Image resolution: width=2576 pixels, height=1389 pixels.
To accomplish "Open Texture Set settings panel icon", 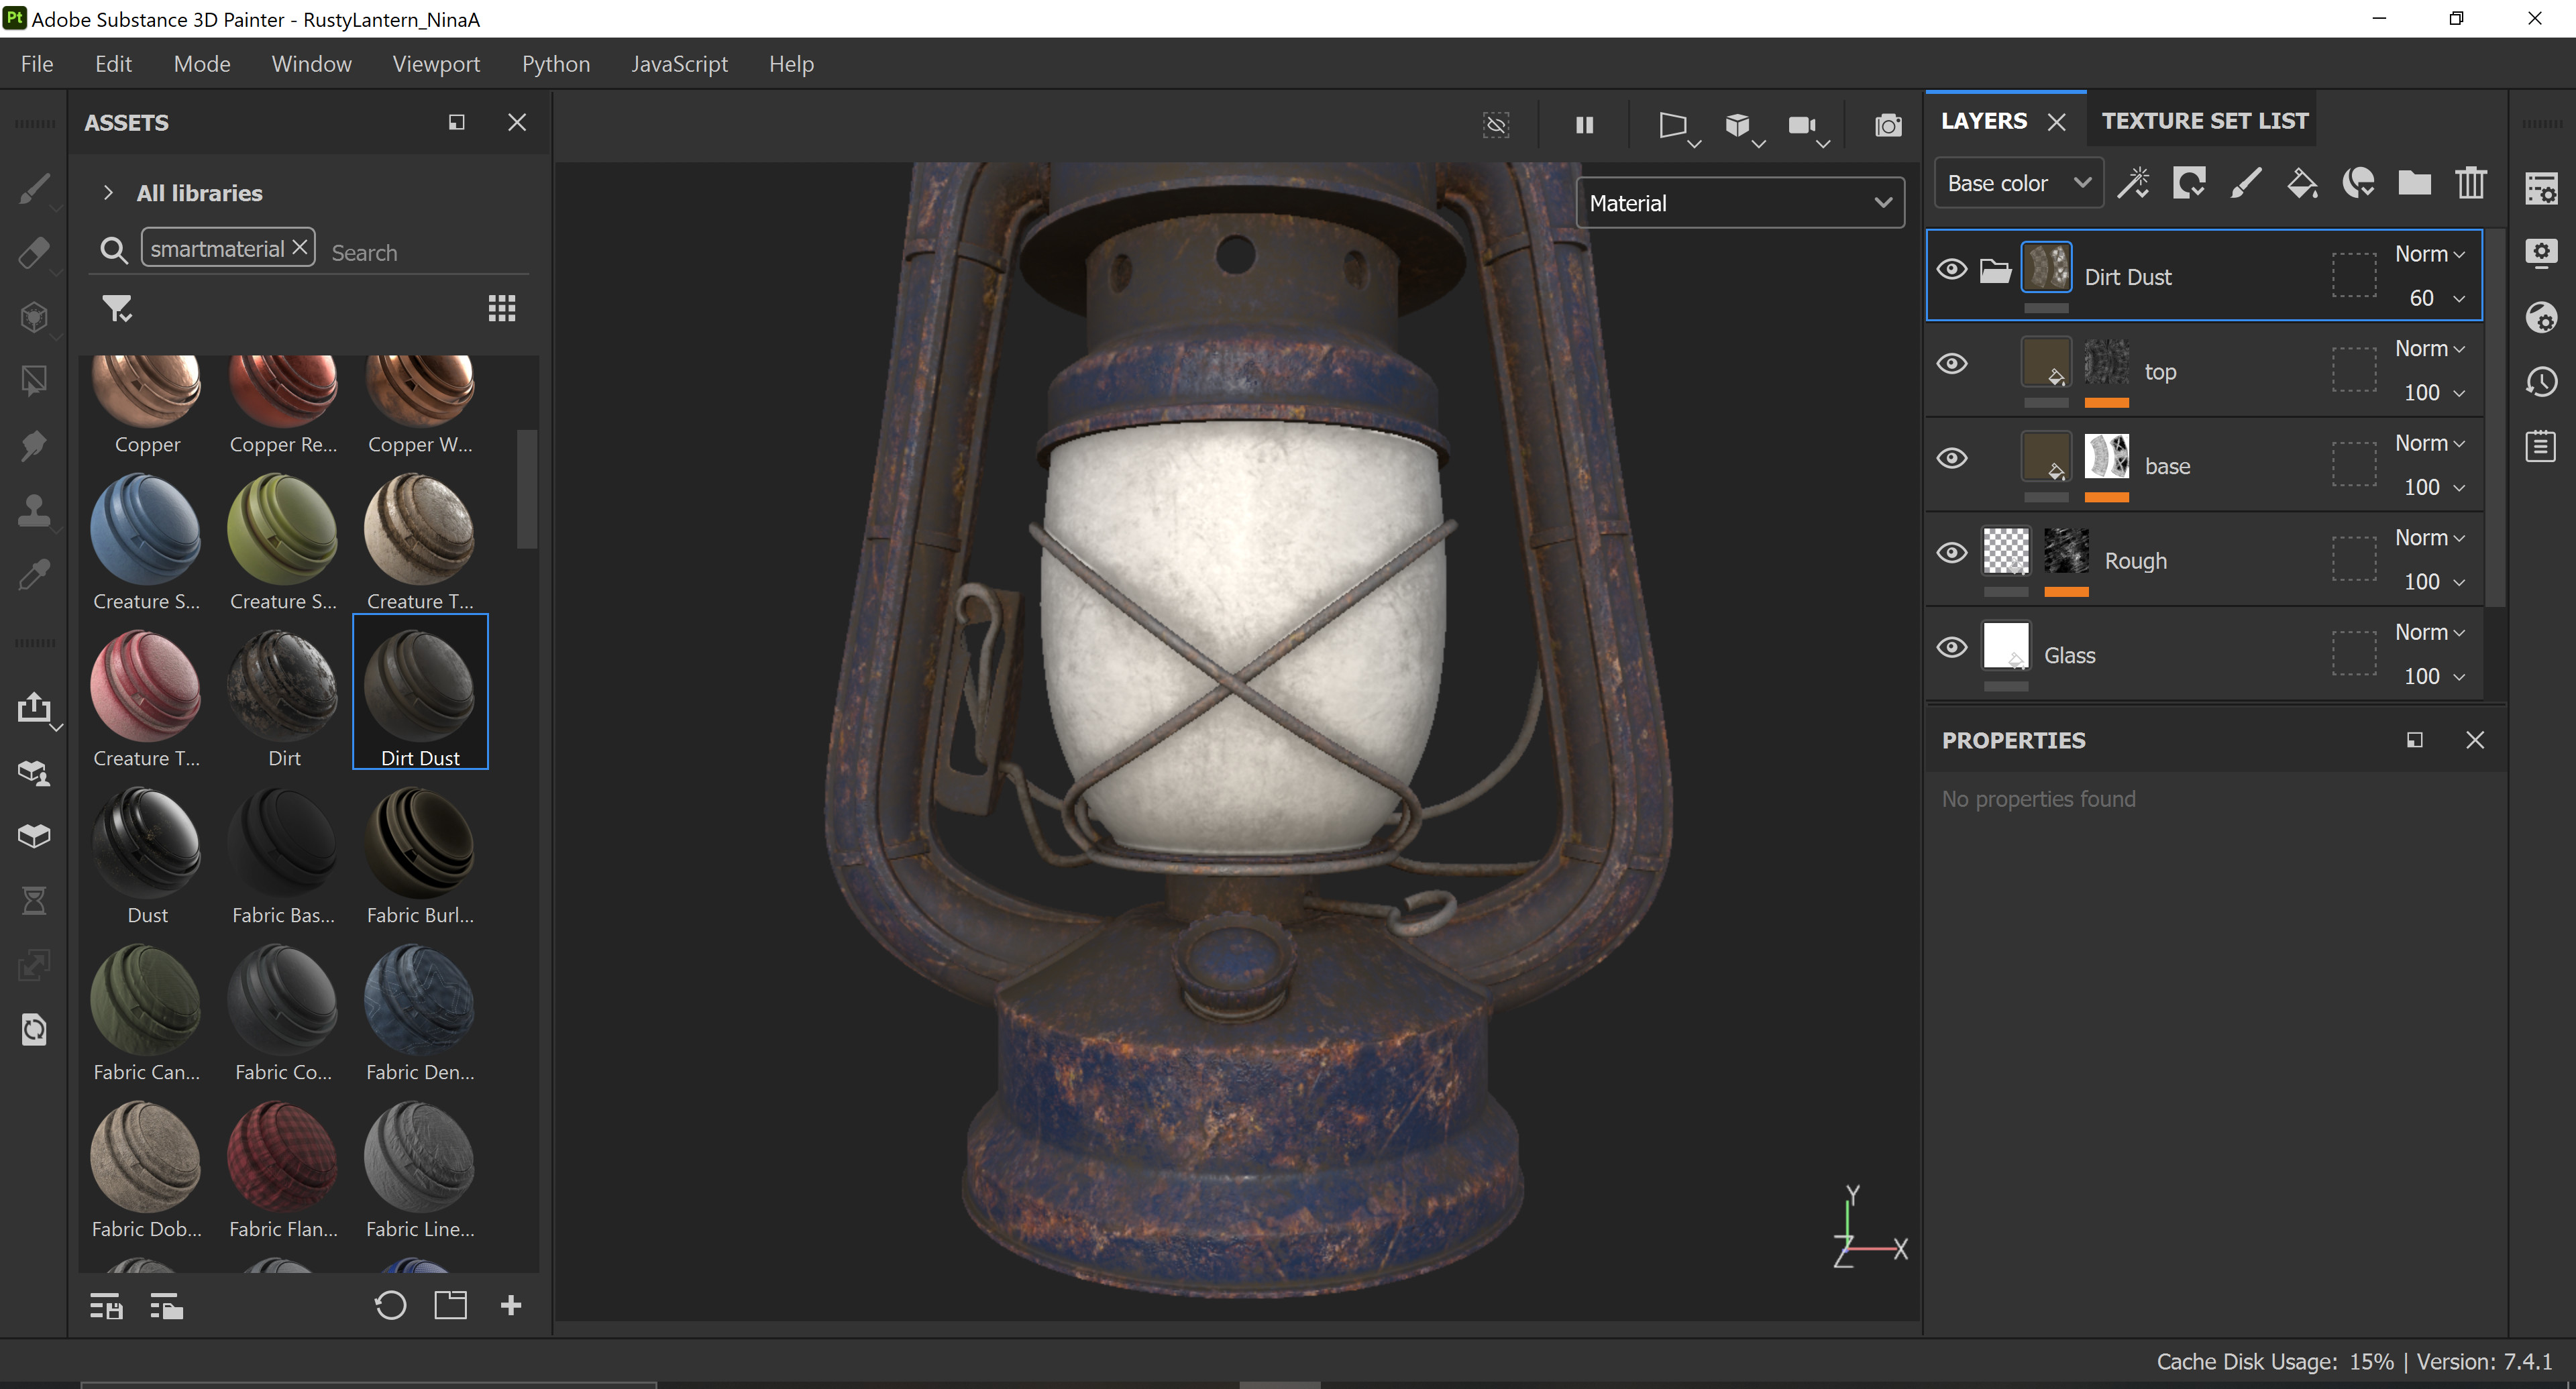I will pyautogui.click(x=2541, y=188).
